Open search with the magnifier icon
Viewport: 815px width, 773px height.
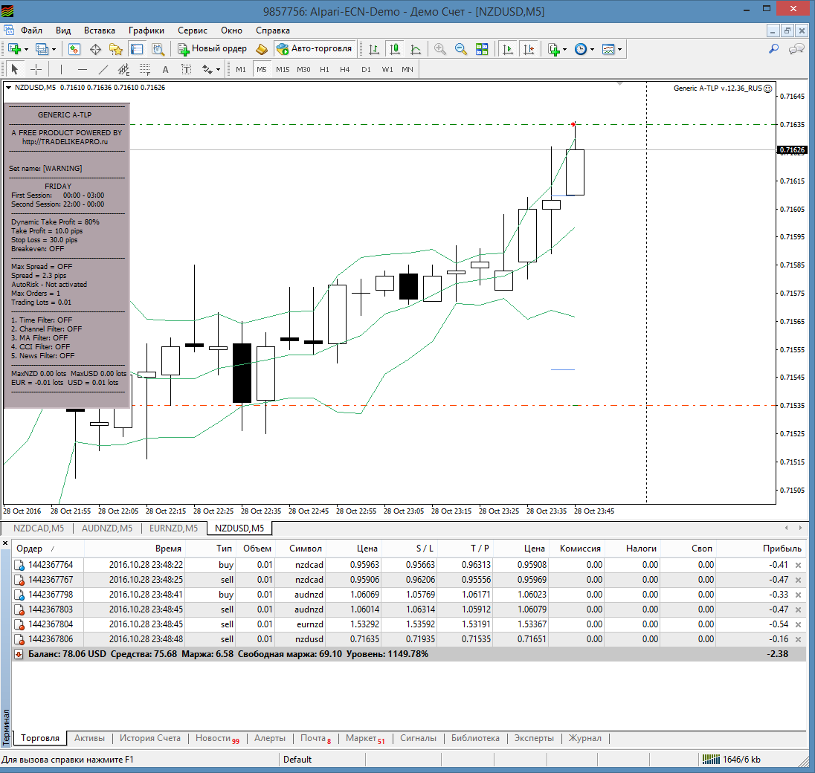pos(774,49)
